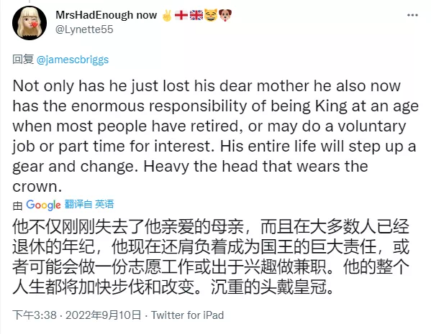Click the Google translate logo
The height and width of the screenshot is (334, 431).
[x=43, y=205]
